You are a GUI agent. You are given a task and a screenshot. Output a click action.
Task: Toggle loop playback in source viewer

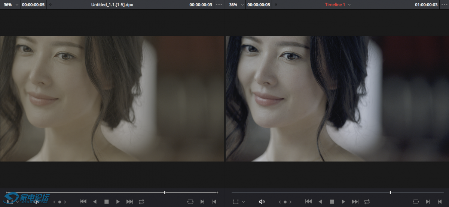click(x=141, y=201)
